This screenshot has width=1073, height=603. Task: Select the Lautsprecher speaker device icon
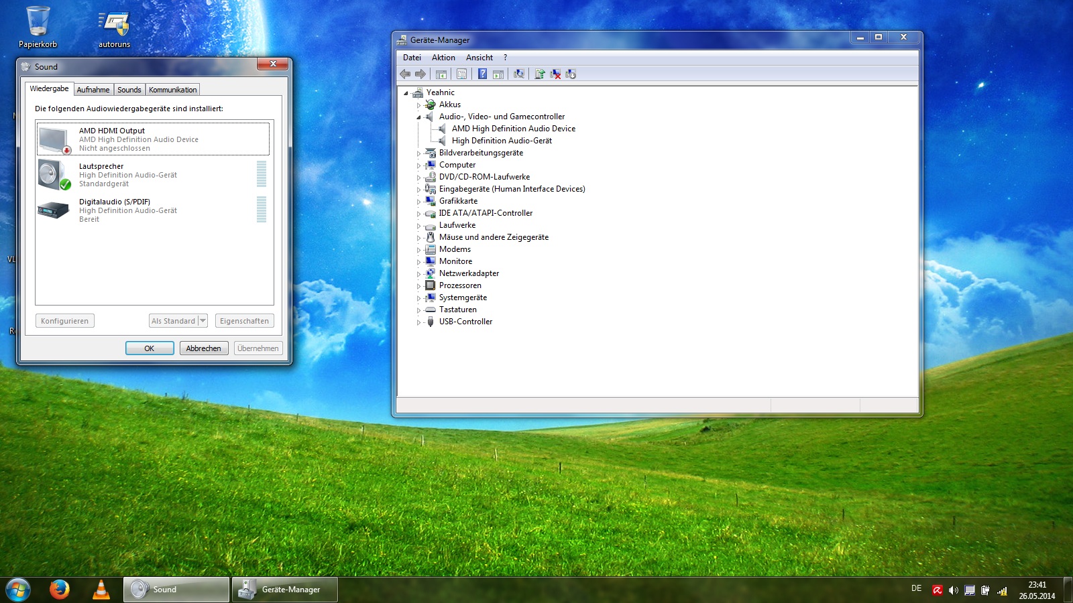point(54,175)
